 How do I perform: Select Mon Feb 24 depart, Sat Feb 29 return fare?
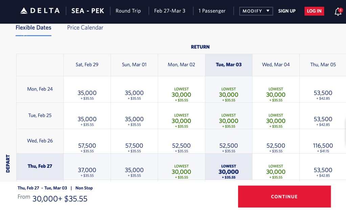[87, 95]
